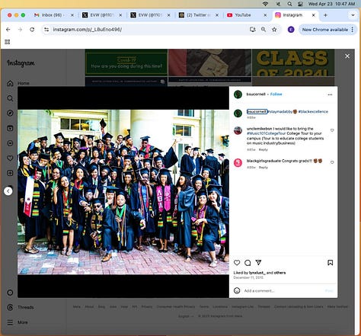Screen dimensions: 361x336
Task: Click the blackgirlsgraduate username
Action: click(264, 161)
